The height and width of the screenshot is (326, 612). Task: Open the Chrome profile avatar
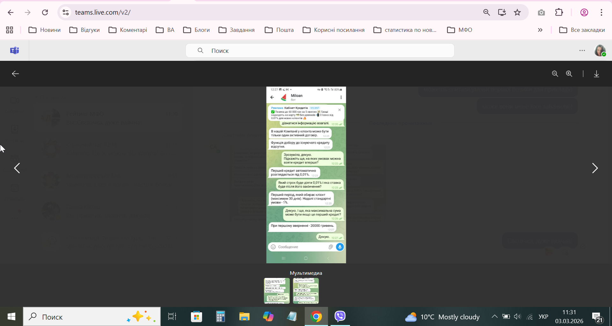584,12
